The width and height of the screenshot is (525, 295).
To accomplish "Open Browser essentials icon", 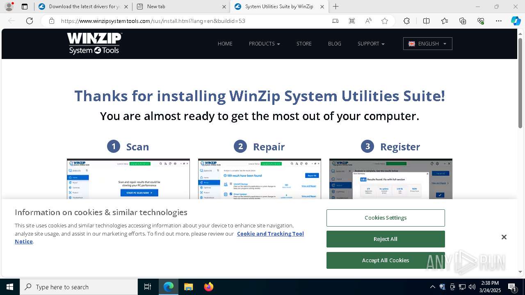I will pos(481,21).
